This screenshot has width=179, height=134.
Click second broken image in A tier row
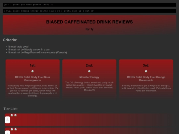tap(16, 129)
